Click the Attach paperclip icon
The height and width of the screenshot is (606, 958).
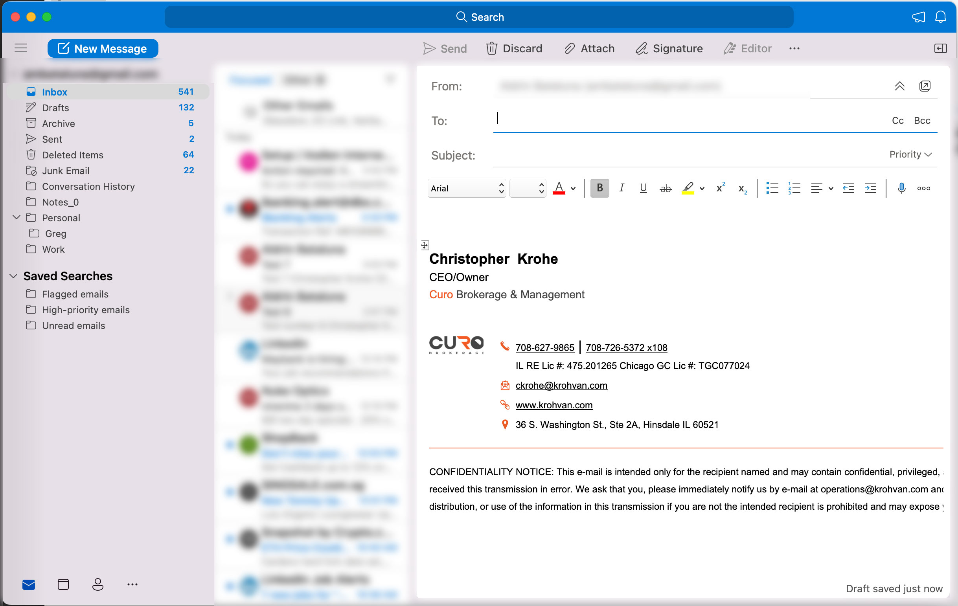pos(569,48)
